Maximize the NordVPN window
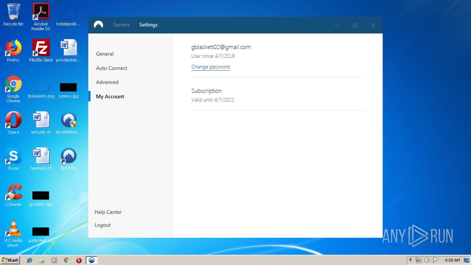Viewport: 471px width, 265px height. (x=355, y=25)
